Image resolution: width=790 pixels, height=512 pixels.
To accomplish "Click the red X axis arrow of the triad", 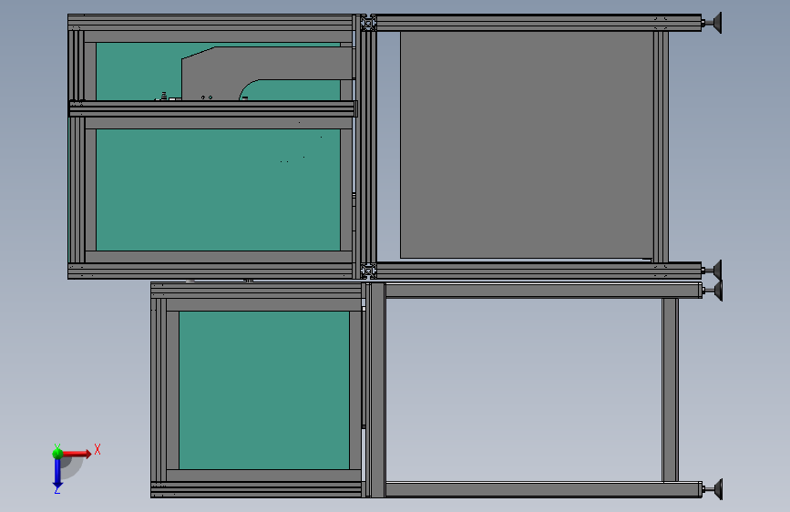I will [77, 454].
